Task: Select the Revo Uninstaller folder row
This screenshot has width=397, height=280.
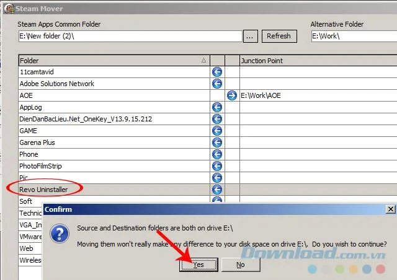Action: click(114, 190)
